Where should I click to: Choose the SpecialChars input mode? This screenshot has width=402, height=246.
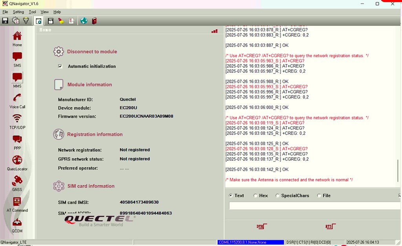point(278,196)
